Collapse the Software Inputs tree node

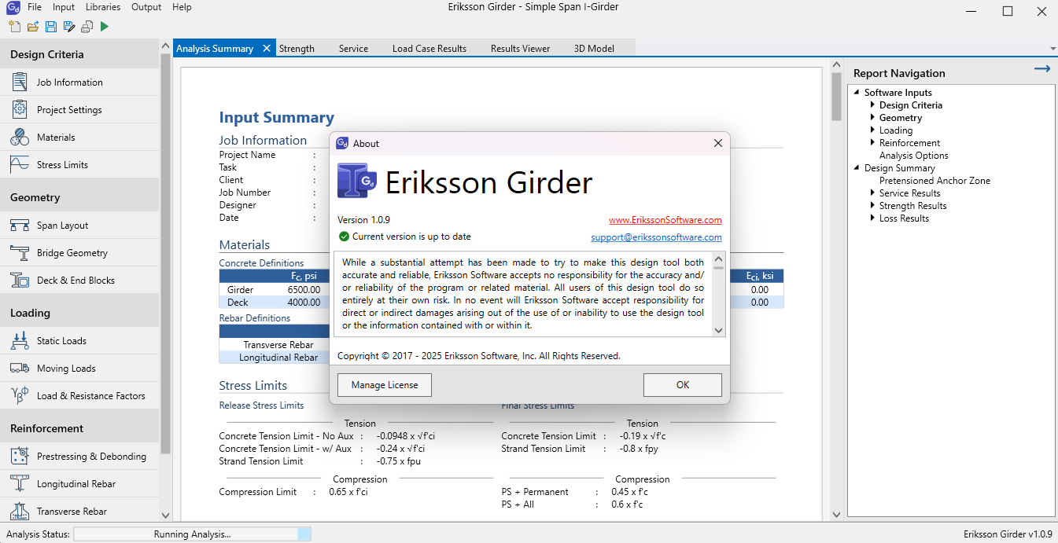coord(857,93)
